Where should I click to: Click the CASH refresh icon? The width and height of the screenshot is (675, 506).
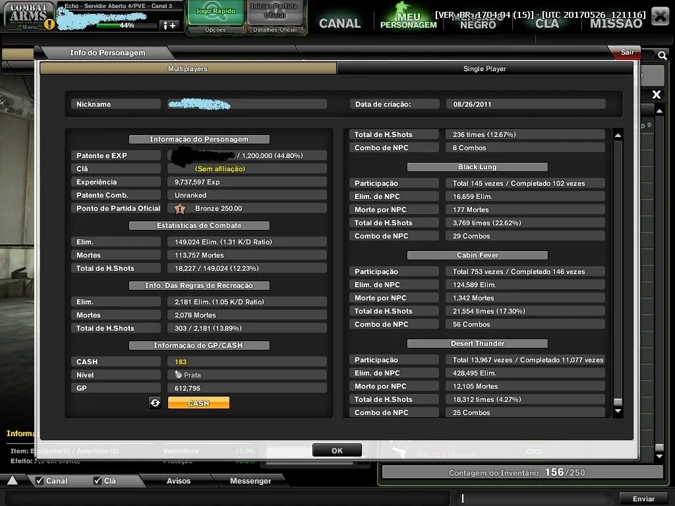155,403
